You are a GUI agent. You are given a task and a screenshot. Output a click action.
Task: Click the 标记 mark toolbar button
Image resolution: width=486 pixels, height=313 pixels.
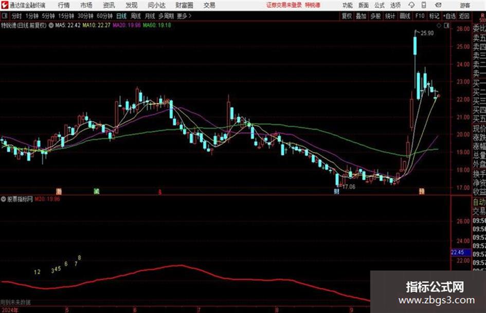[434, 16]
